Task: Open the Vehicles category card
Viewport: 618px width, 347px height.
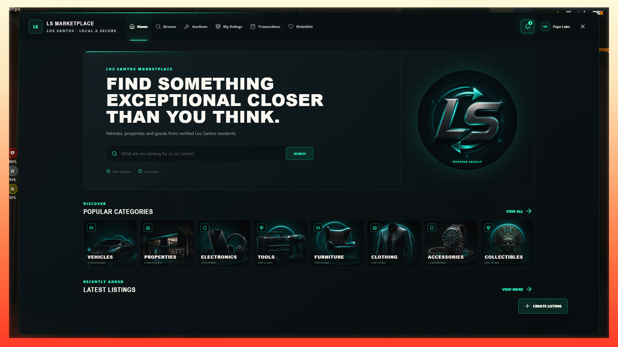Action: pyautogui.click(x=110, y=244)
